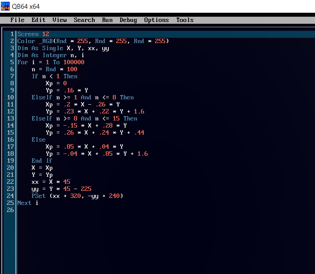Open the Search menu
The image size is (315, 274).
[84, 20]
